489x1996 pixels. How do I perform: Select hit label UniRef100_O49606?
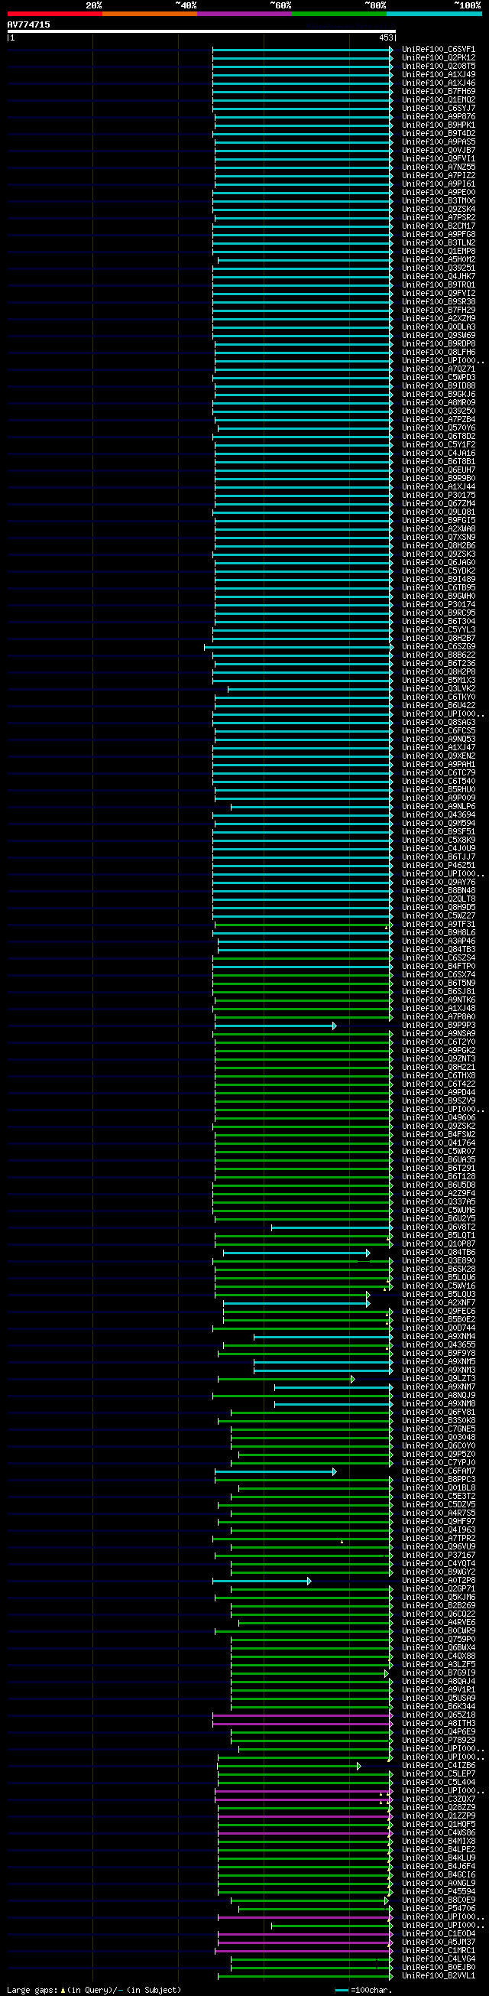439,1117
